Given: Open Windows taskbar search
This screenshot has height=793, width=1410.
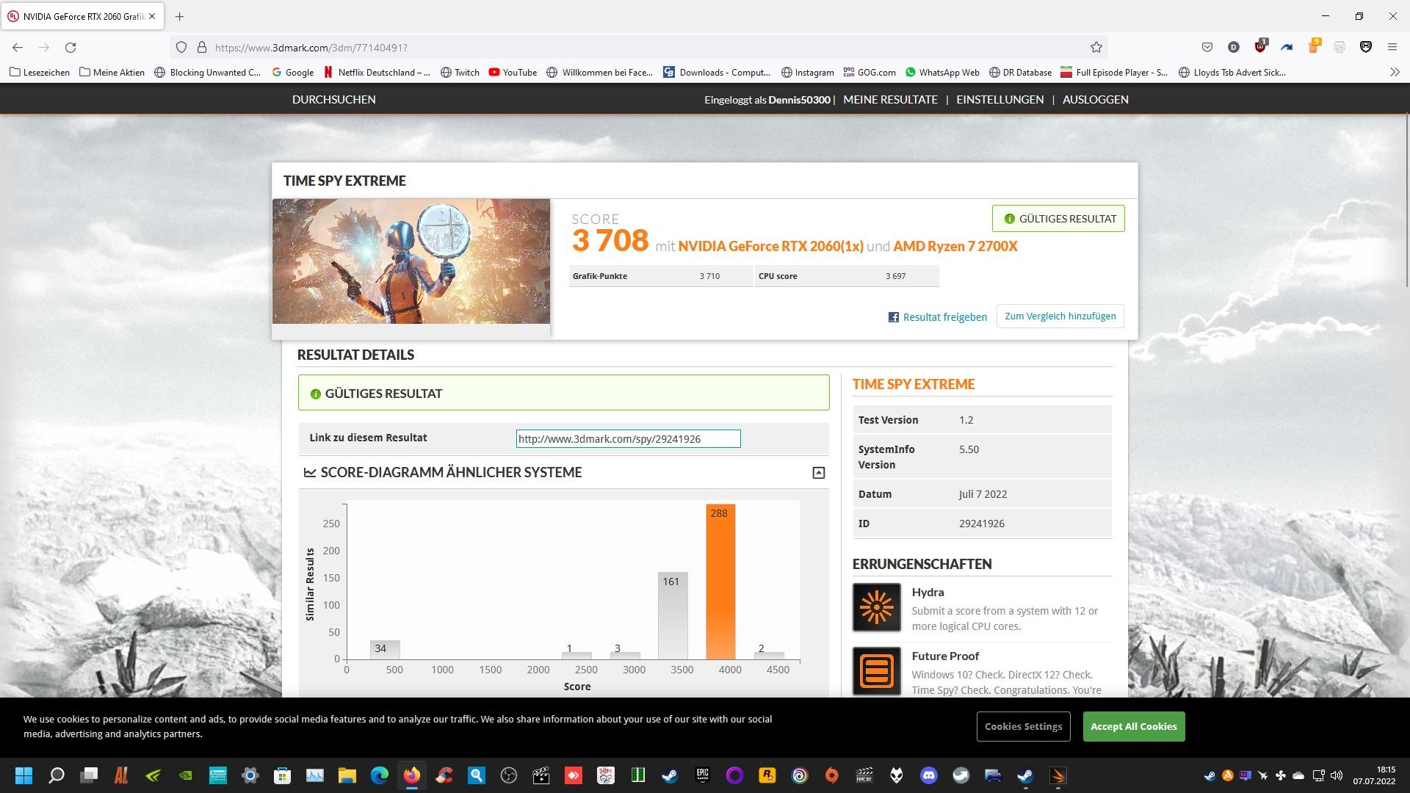Looking at the screenshot, I should coord(56,775).
